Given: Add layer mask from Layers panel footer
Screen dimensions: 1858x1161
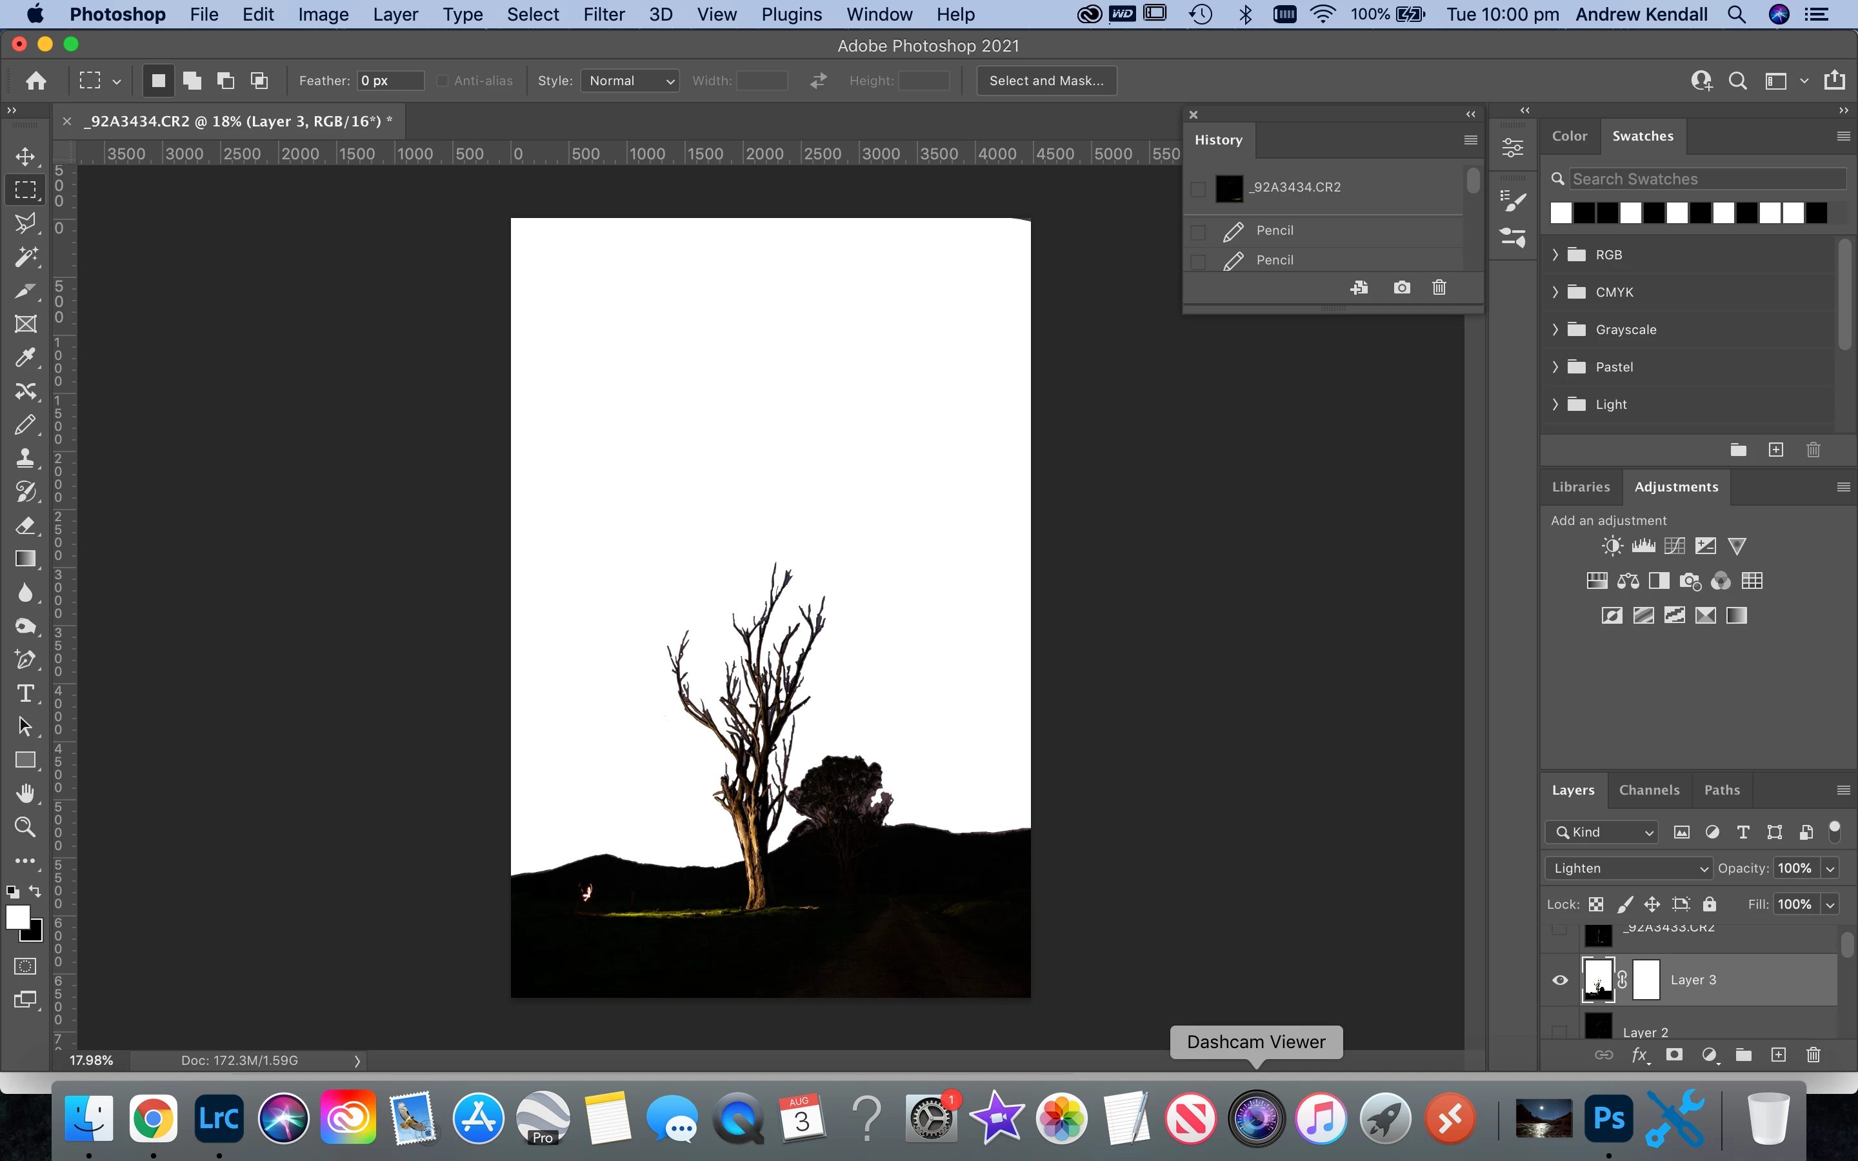Looking at the screenshot, I should (1675, 1055).
